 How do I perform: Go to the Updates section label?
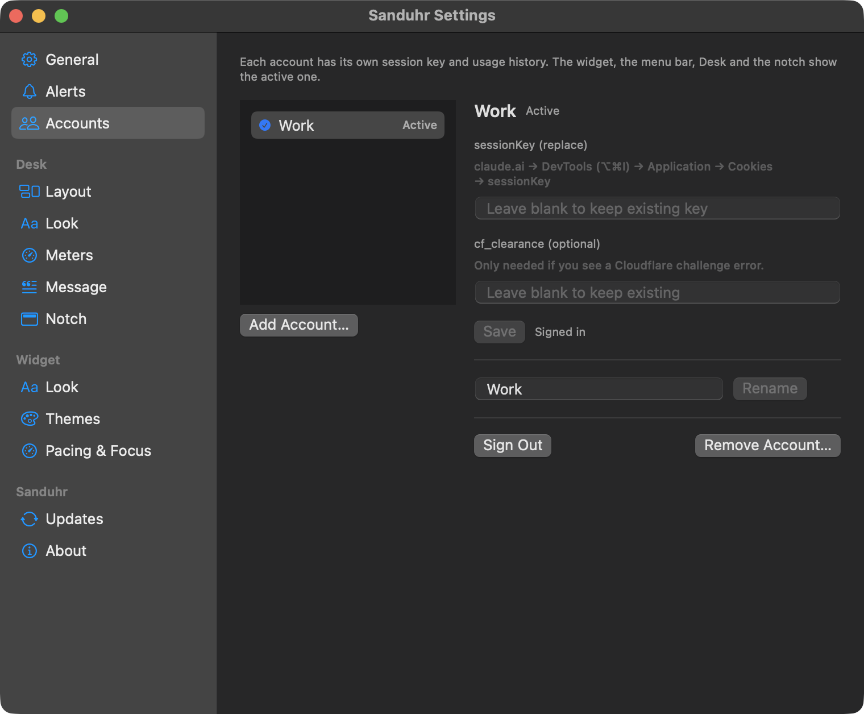pos(74,519)
